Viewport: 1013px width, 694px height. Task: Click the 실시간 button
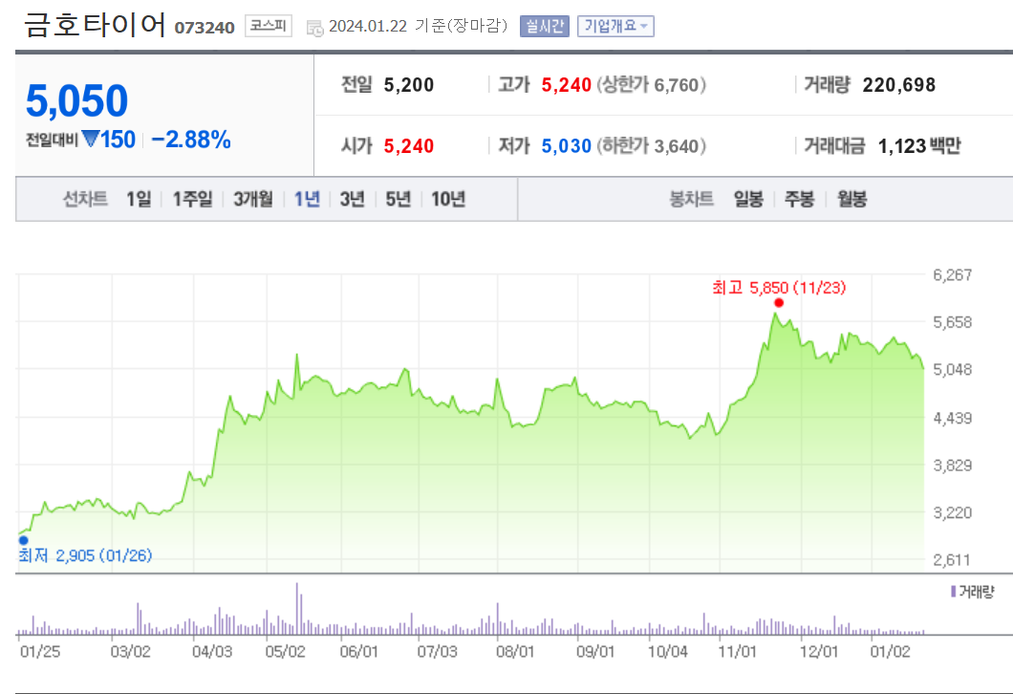point(544,26)
